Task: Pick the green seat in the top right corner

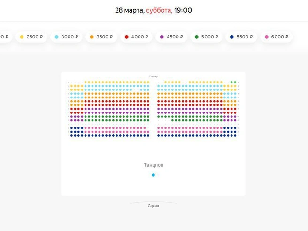Action: click(x=235, y=82)
